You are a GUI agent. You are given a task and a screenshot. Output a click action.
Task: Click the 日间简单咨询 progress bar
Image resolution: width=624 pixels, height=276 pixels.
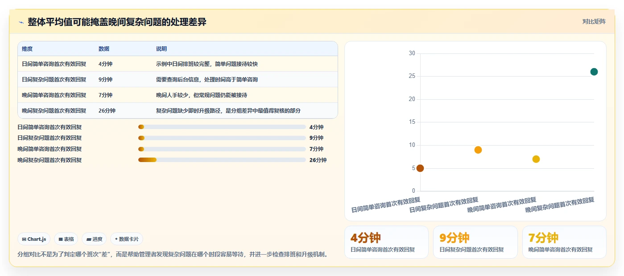(222, 127)
